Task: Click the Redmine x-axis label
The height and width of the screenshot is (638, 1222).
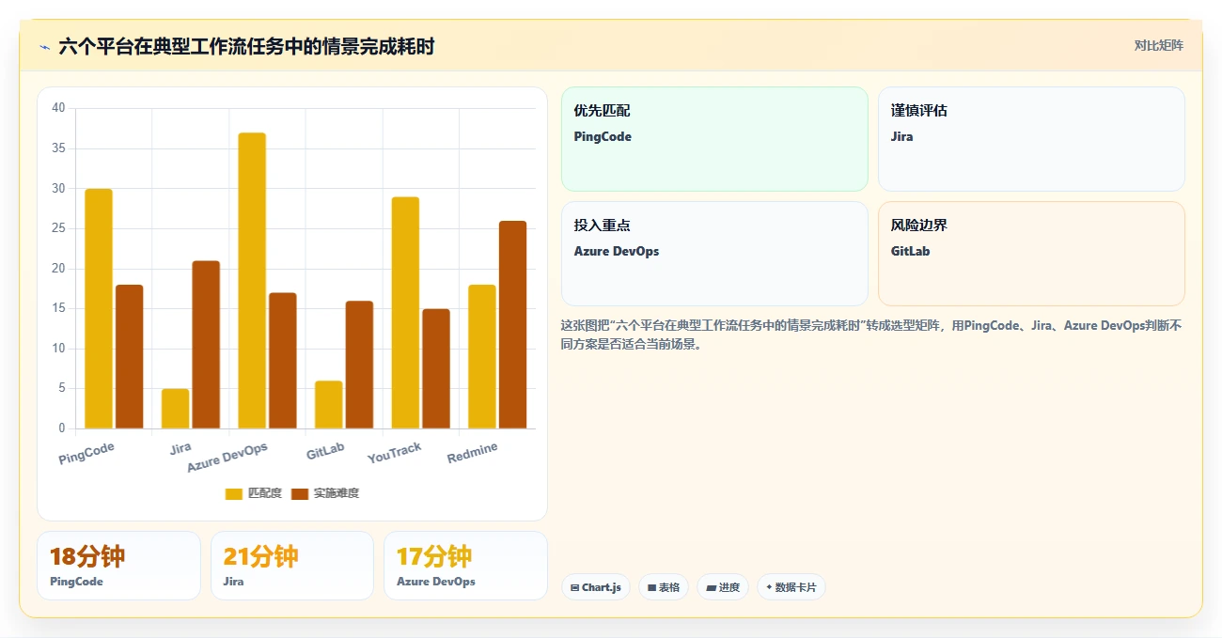Action: coord(473,453)
